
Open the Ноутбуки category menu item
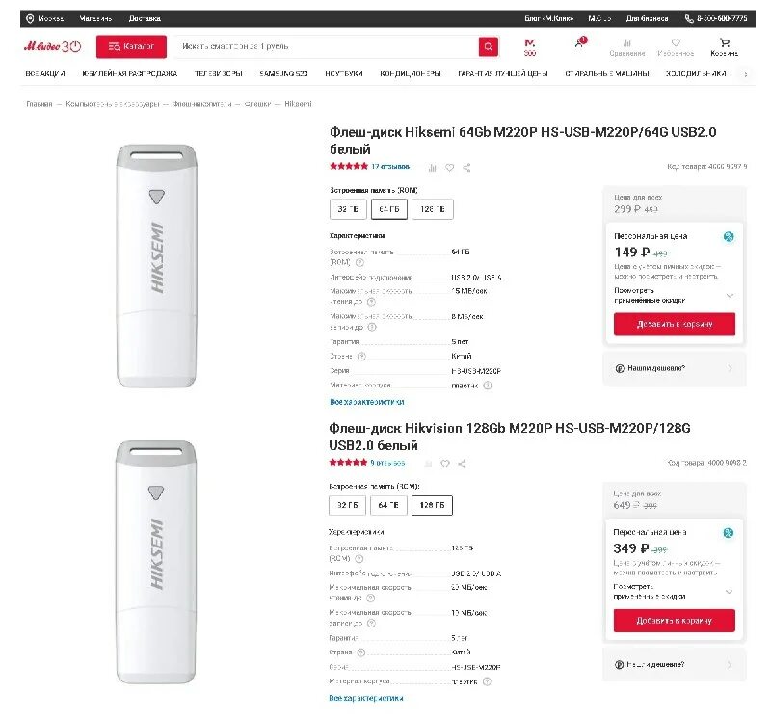[x=344, y=74]
